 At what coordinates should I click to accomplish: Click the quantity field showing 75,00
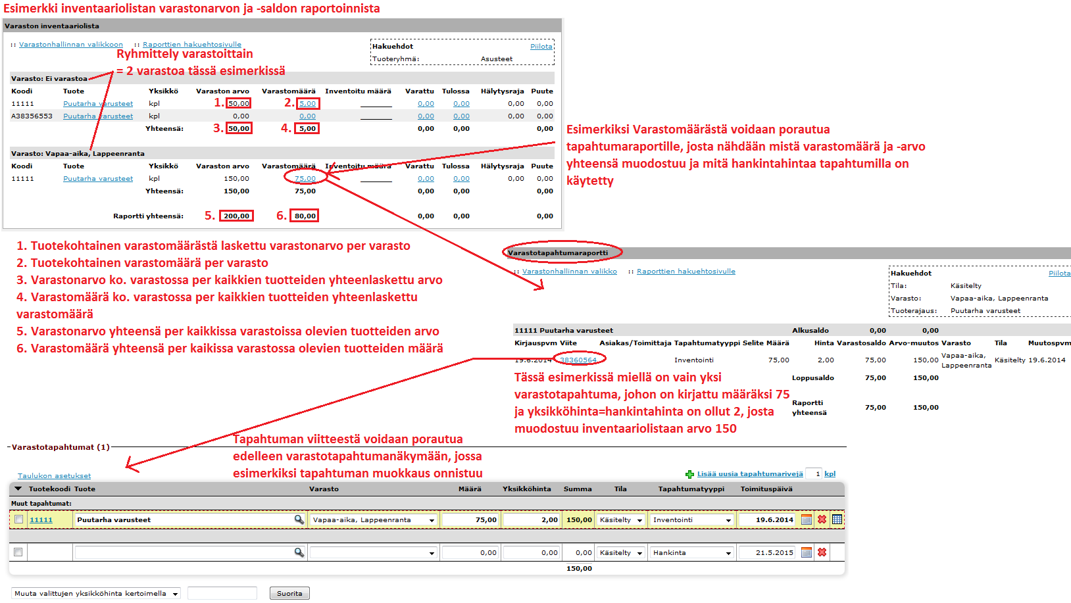[x=470, y=519]
